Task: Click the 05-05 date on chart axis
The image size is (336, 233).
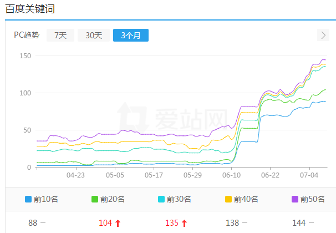Action: pos(115,175)
